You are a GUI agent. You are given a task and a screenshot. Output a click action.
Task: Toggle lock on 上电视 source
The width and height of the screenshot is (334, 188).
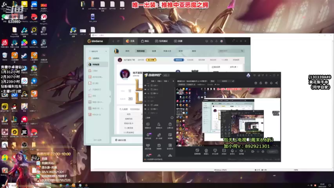click(149, 105)
